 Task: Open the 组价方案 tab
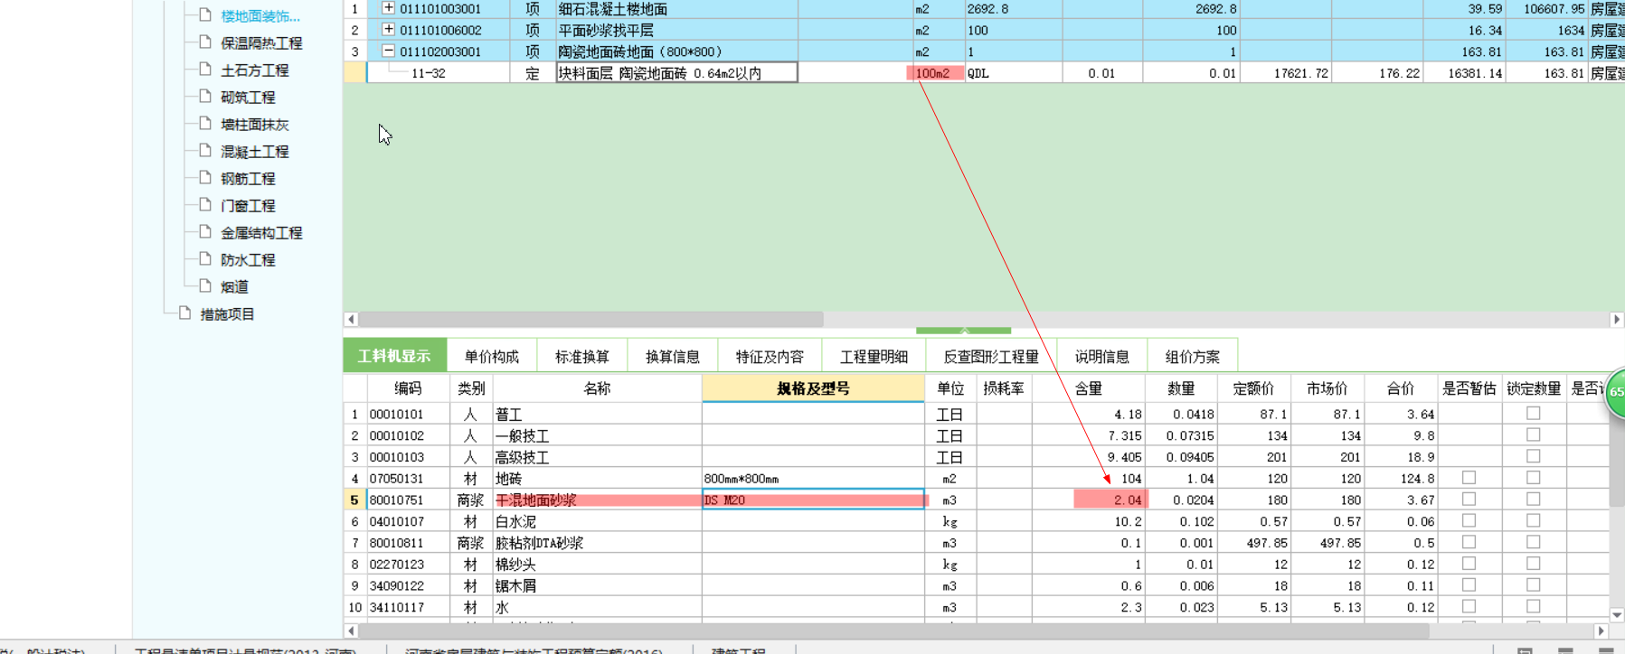(x=1192, y=356)
